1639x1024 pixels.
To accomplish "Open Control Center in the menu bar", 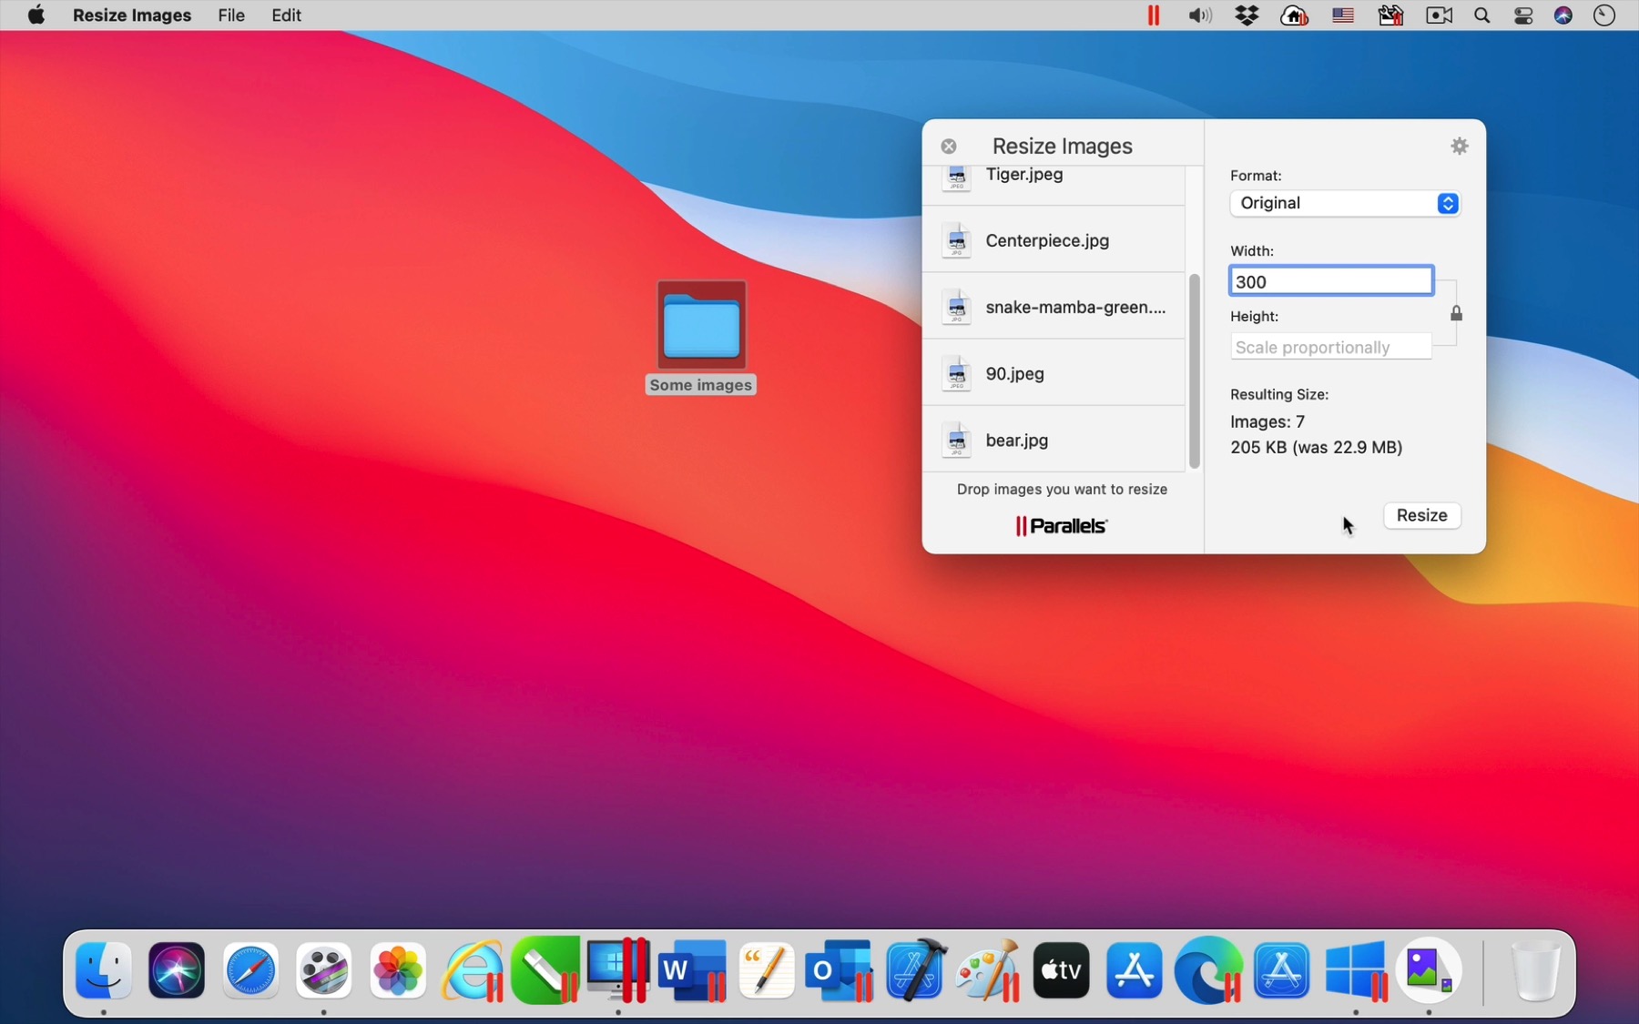I will point(1523,15).
